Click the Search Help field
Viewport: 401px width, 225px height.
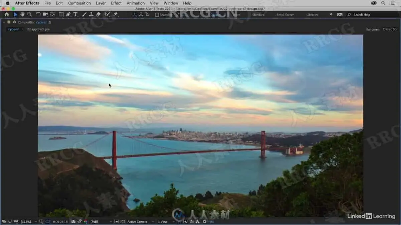coord(372,15)
